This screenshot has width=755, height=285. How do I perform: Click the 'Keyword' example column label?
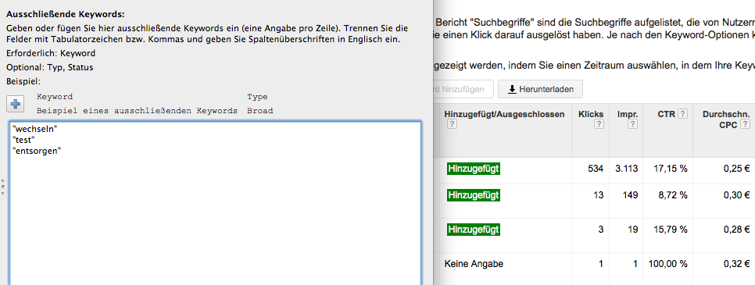click(55, 97)
